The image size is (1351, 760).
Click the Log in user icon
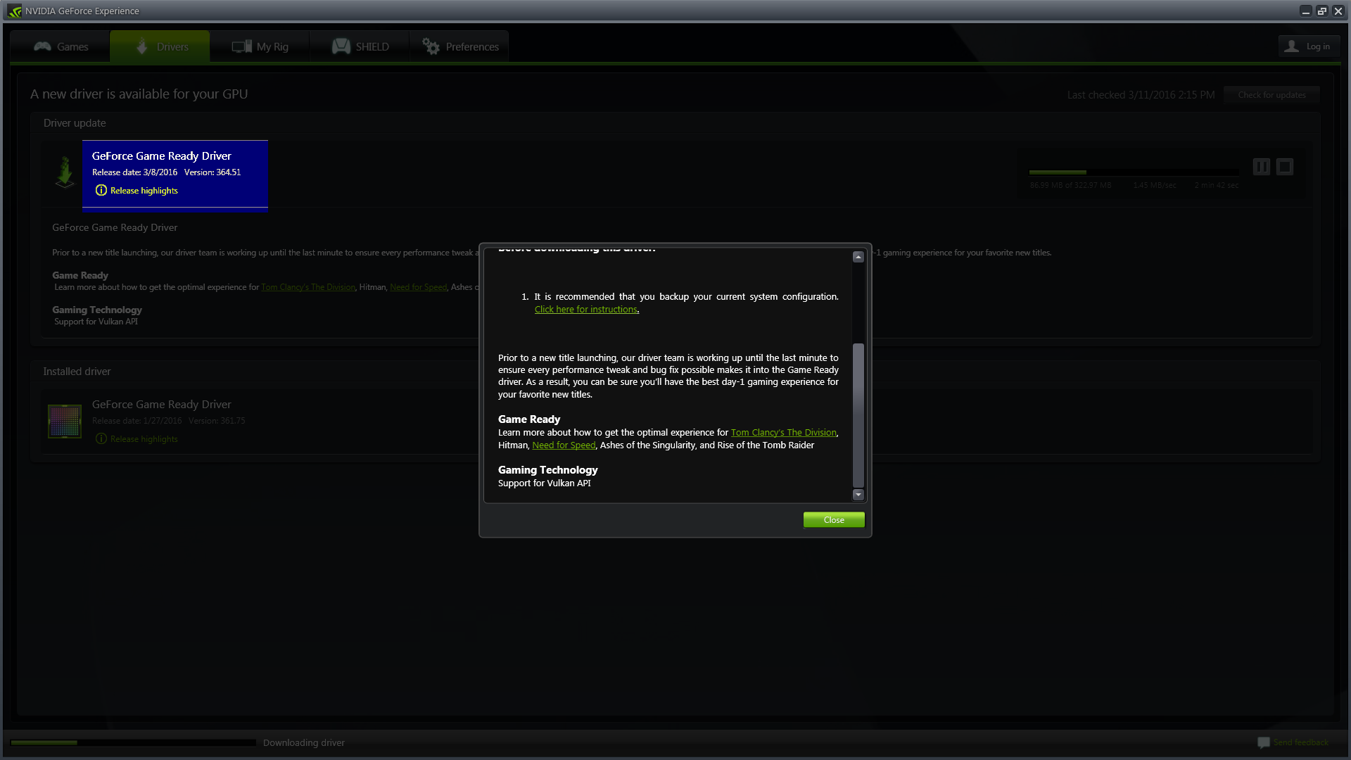[x=1291, y=46]
